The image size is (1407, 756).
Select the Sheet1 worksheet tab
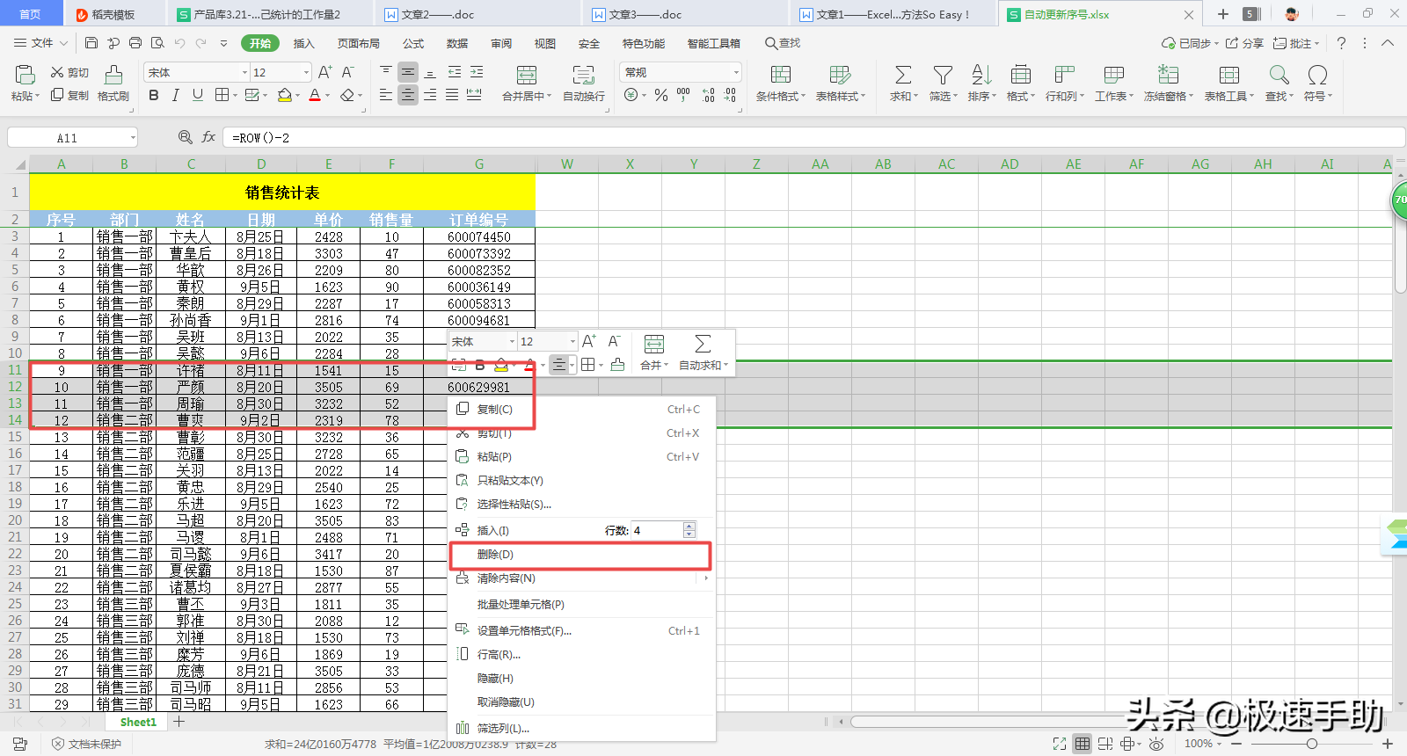[138, 722]
